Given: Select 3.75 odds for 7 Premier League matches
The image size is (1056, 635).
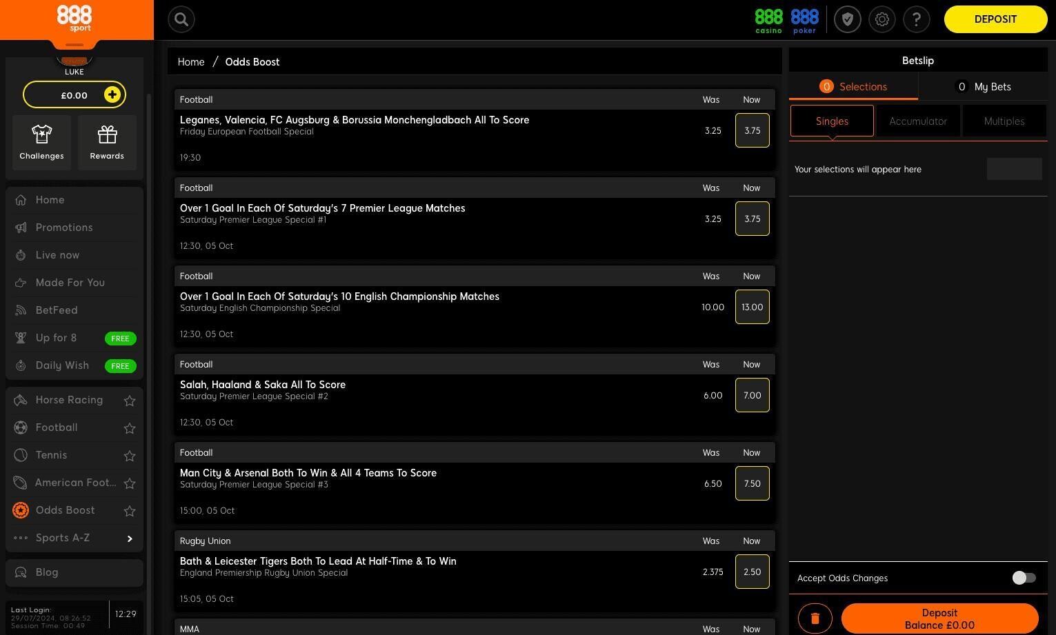Looking at the screenshot, I should (752, 219).
